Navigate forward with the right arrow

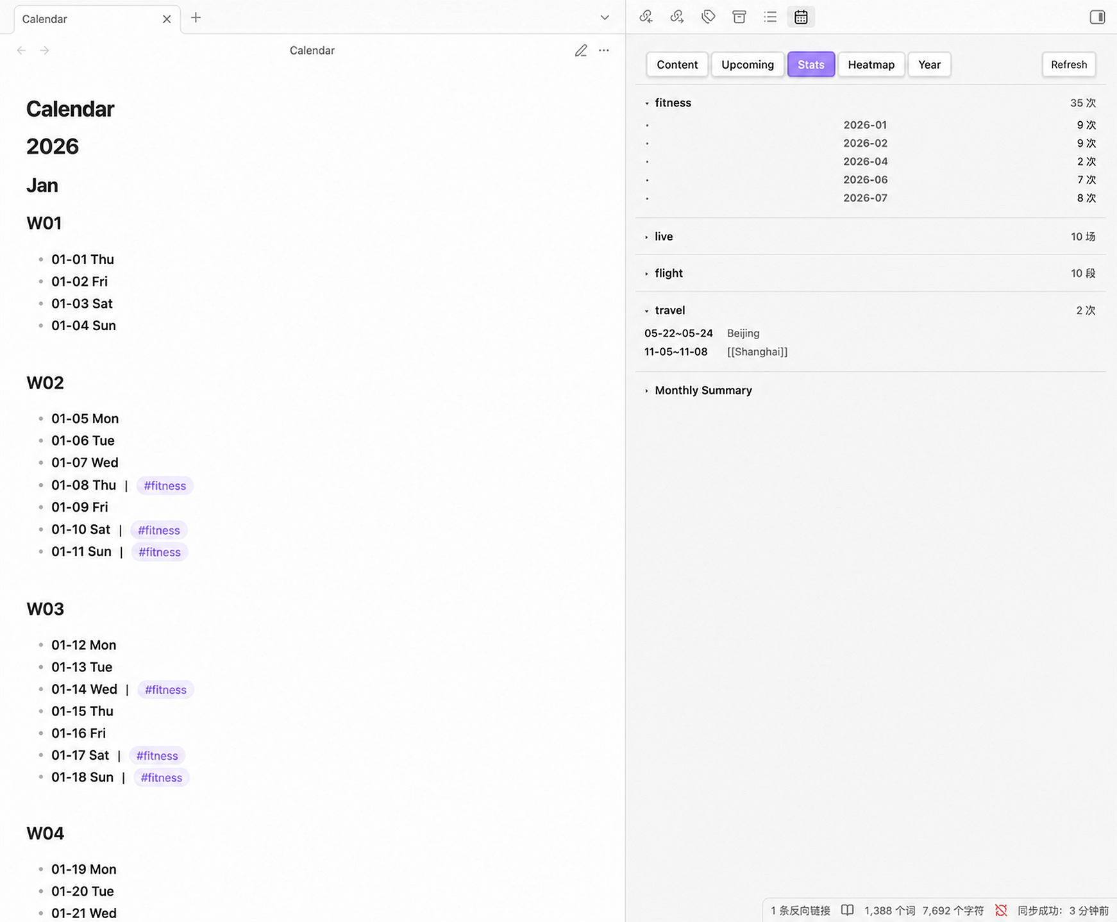pos(44,51)
